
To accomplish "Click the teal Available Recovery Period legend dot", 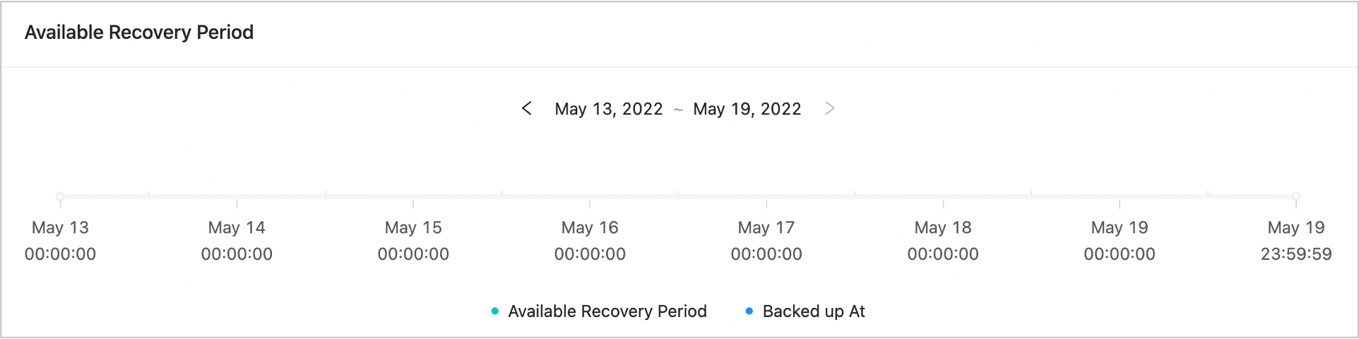I will pos(495,311).
